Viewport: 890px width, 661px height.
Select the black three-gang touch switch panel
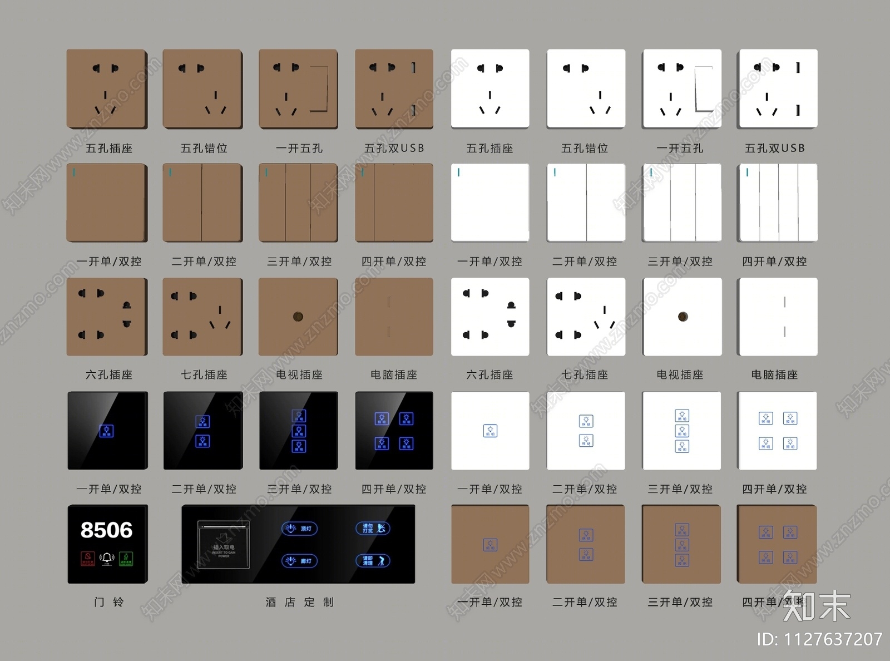(299, 431)
